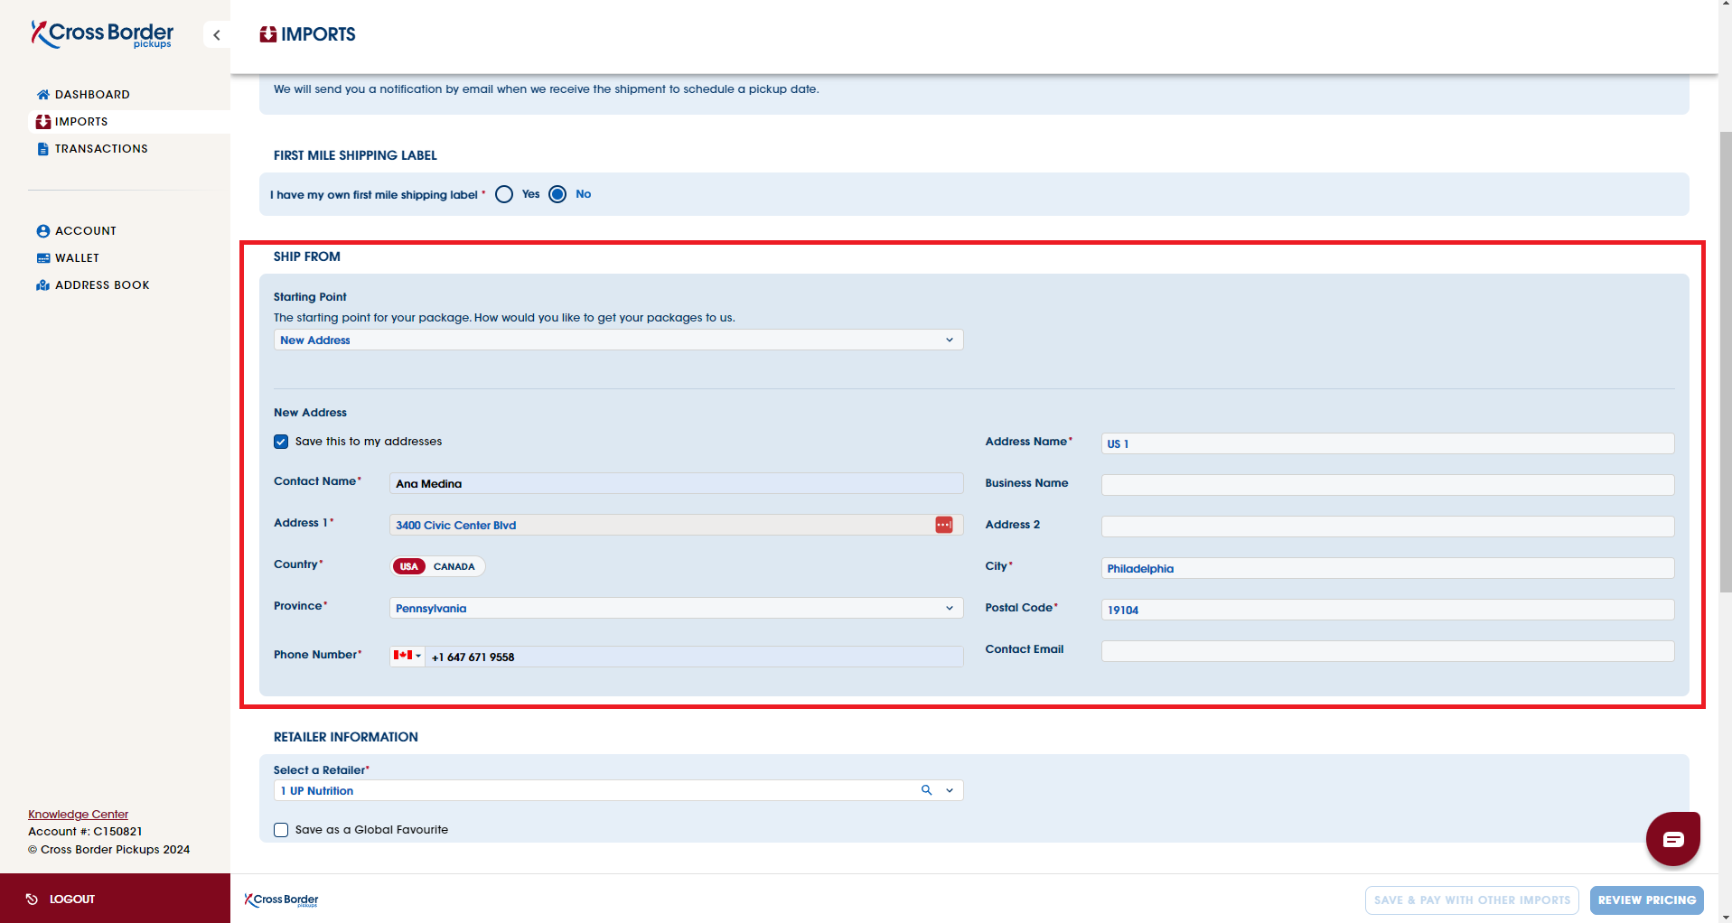1732x923 pixels.
Task: Open Dashboard from the sidebar
Action: [92, 95]
